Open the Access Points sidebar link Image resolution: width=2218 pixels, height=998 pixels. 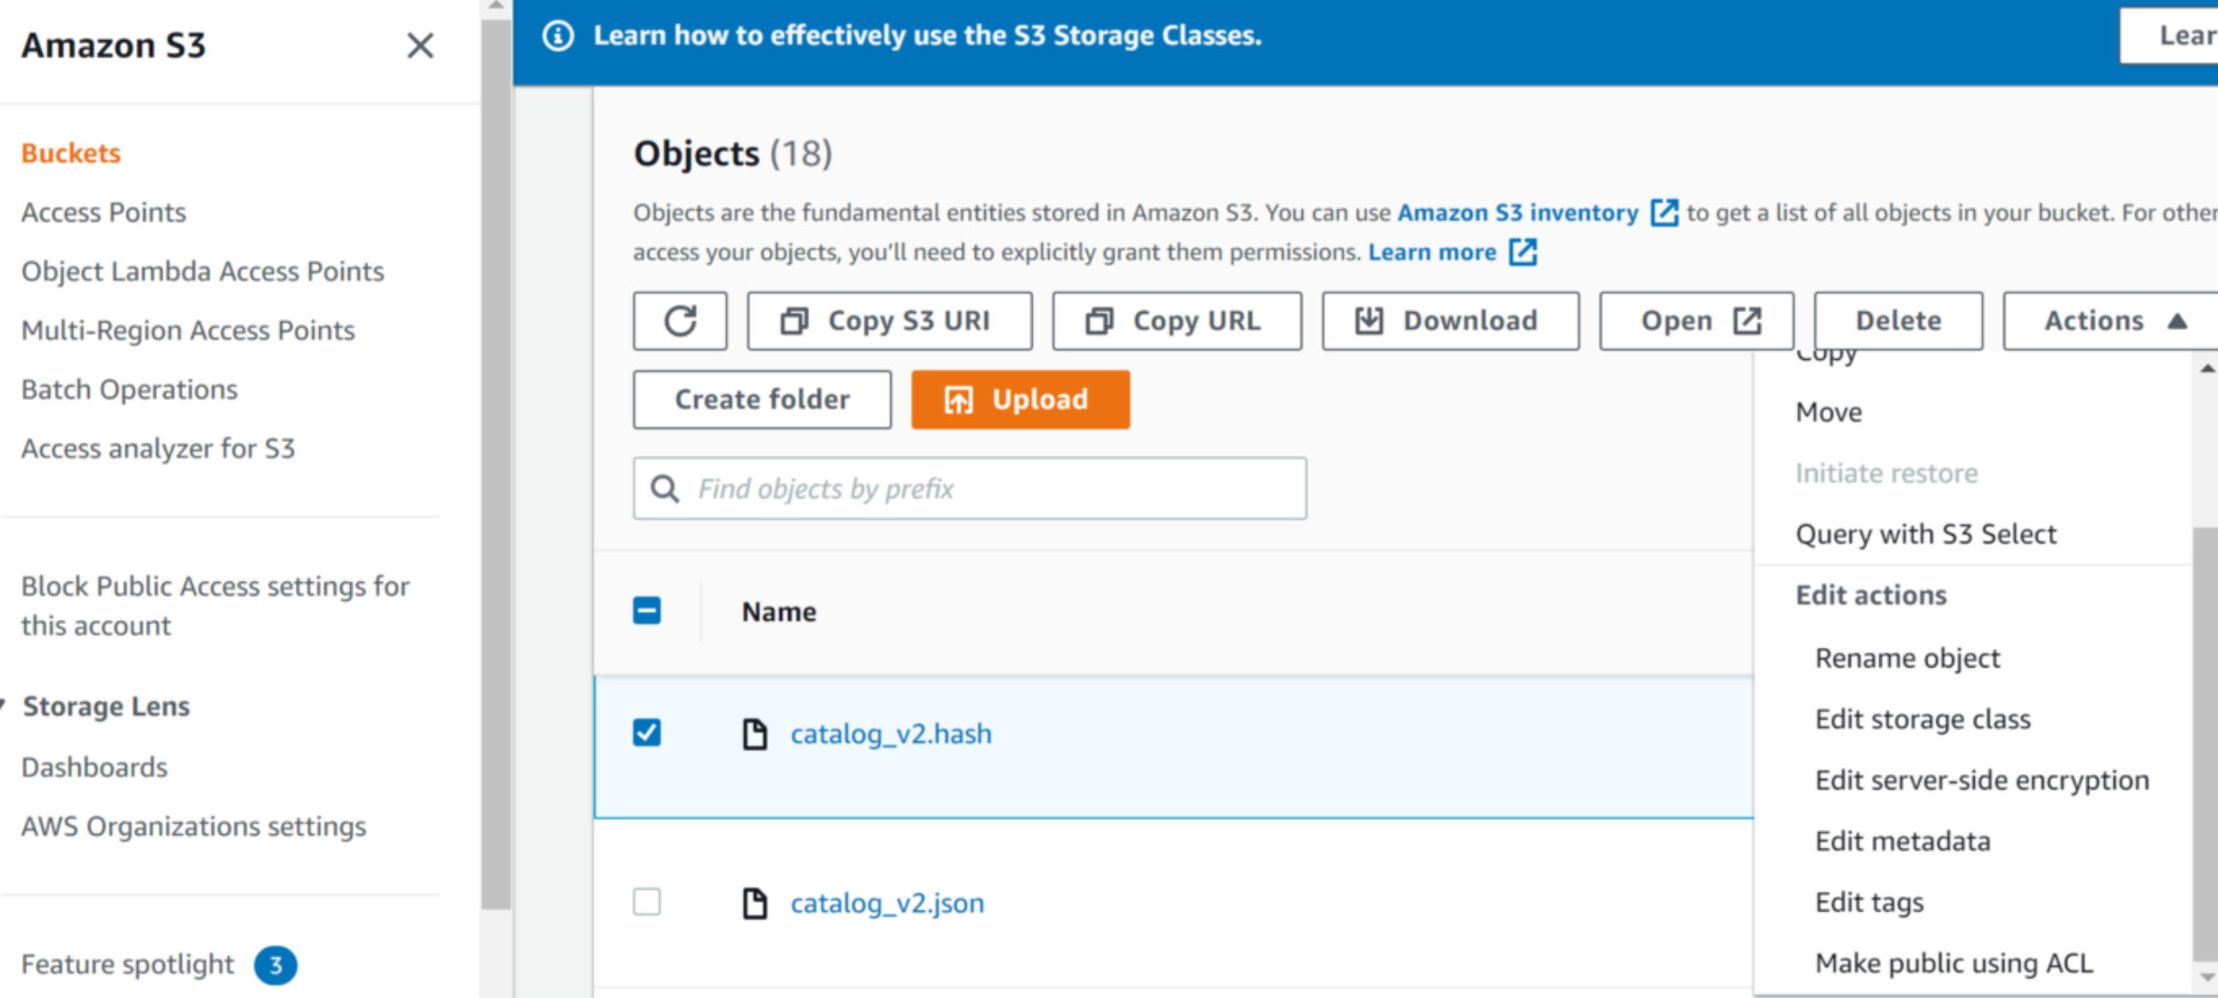pyautogui.click(x=103, y=212)
